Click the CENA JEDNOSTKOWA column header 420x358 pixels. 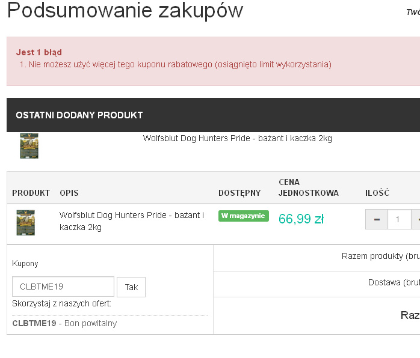point(309,187)
